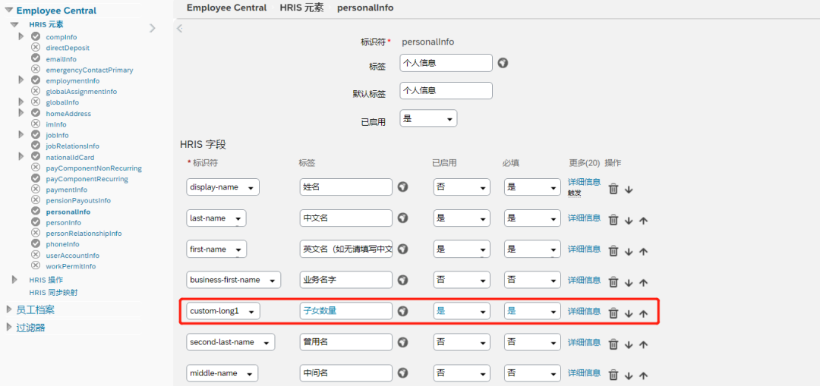Image resolution: width=820 pixels, height=386 pixels.
Task: Open translations globe for 中间名 label
Action: coord(402,373)
